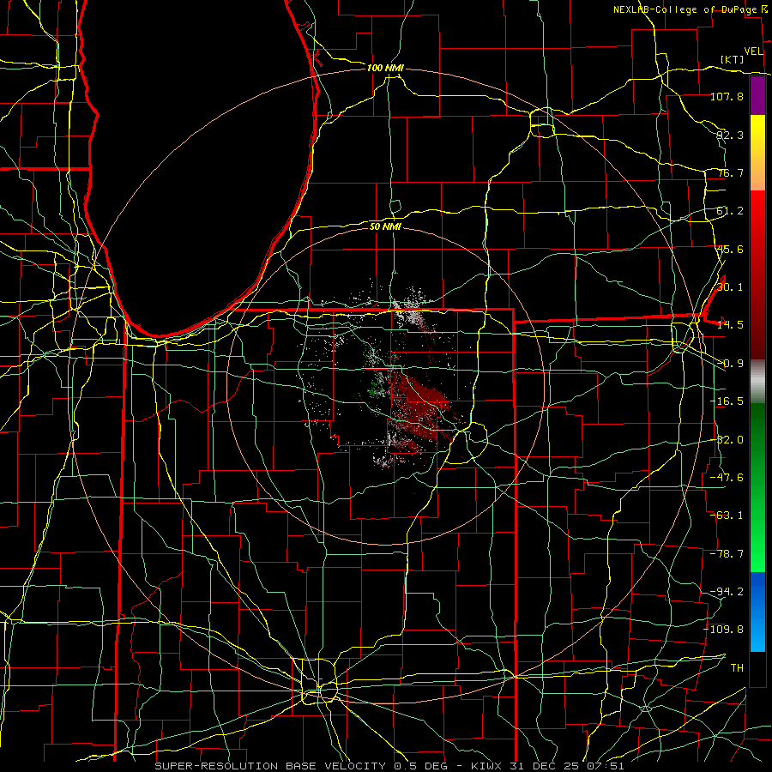Select the -47.6 scale value
The width and height of the screenshot is (772, 772).
(x=727, y=478)
